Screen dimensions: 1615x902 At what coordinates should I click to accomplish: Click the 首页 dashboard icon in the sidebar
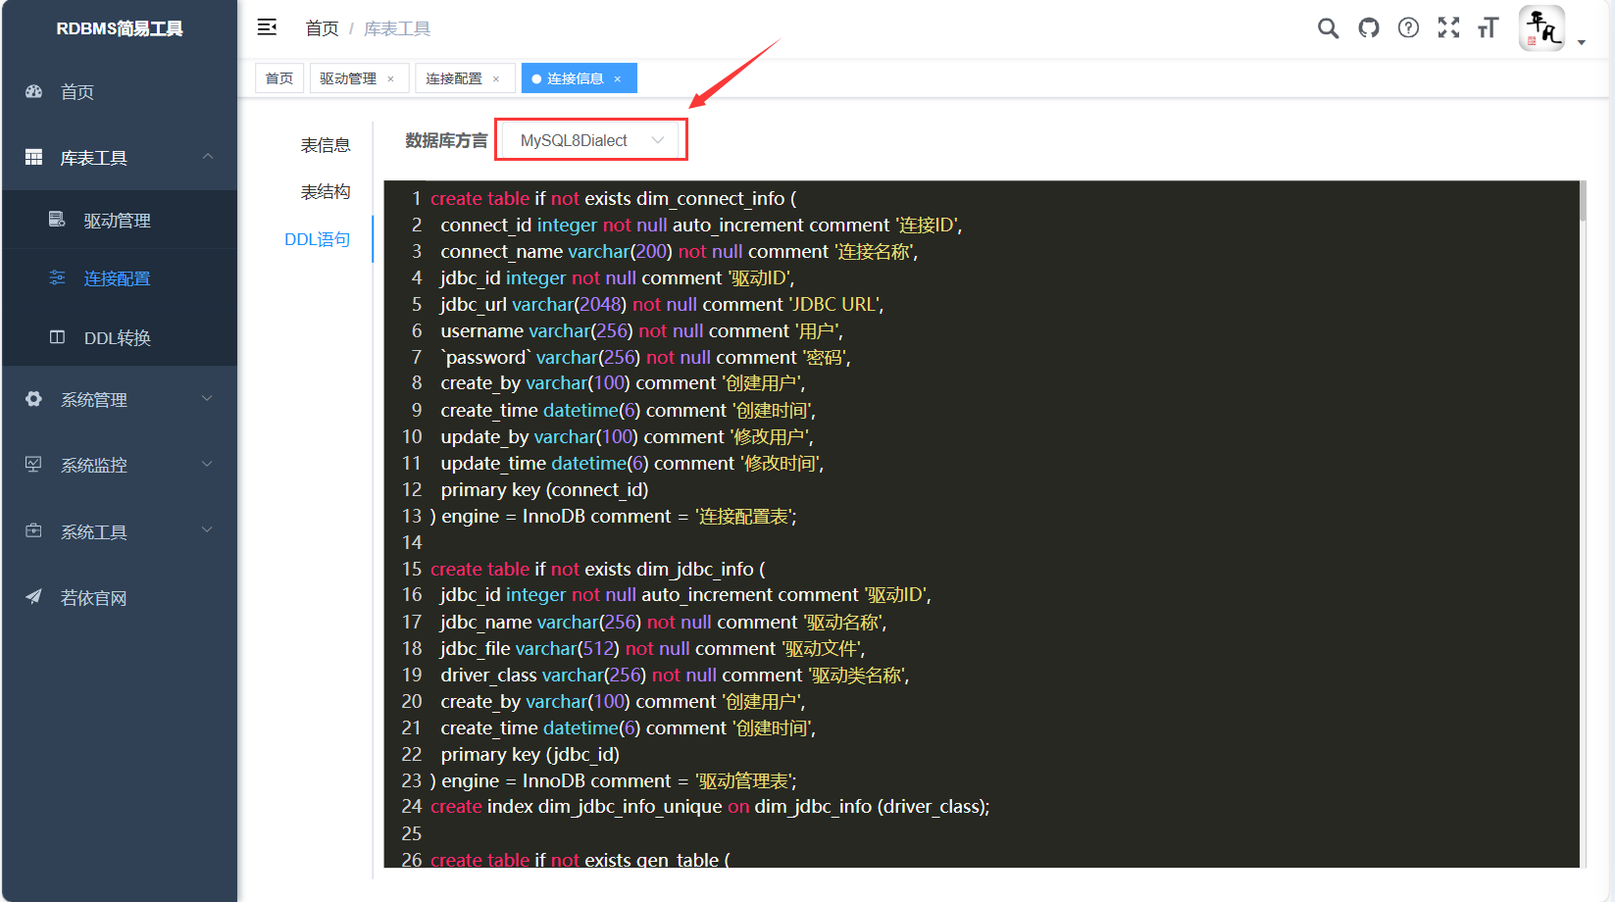point(33,91)
